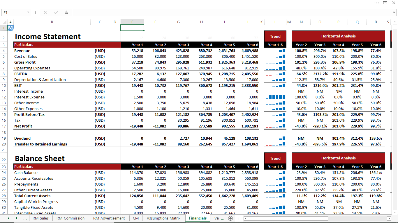The image size is (398, 223).
Task: Click the blue M logo icon in cell A1
Action: coord(10,28)
